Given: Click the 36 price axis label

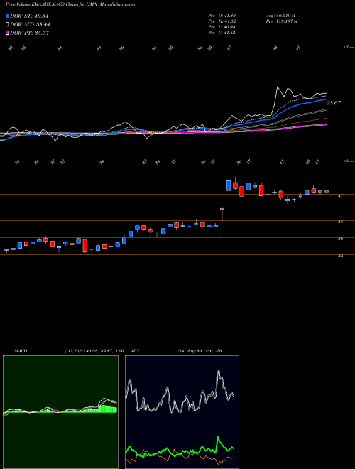Looking at the screenshot, I should (341, 239).
